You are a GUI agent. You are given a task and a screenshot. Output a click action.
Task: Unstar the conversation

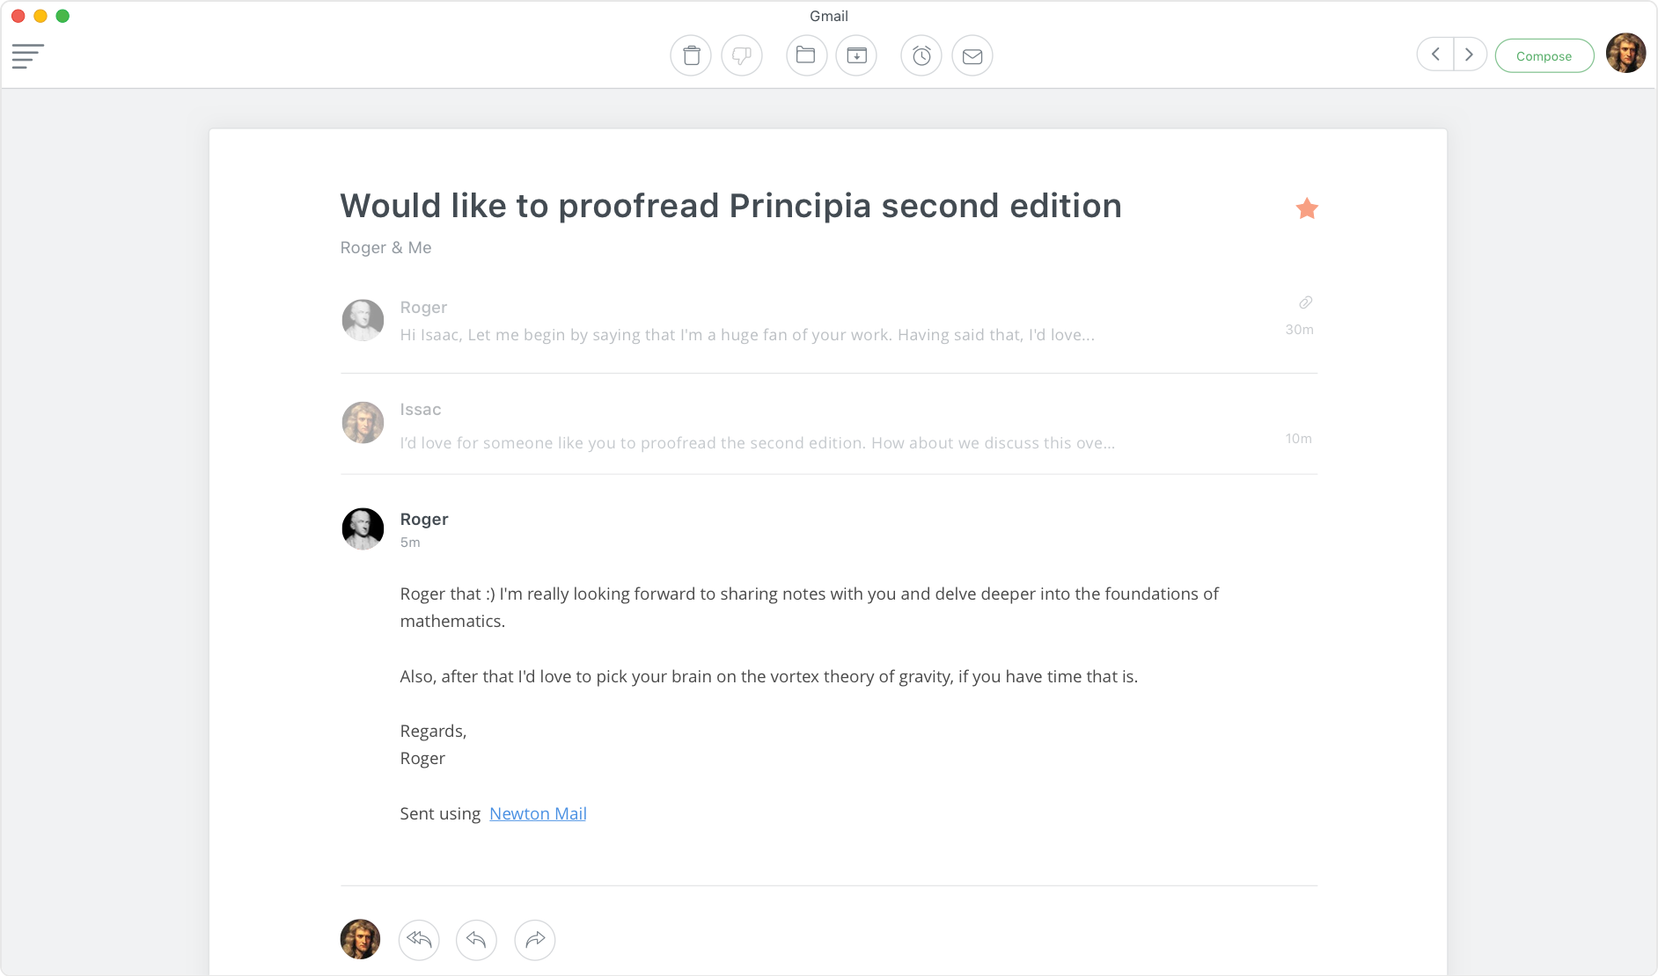click(x=1306, y=208)
